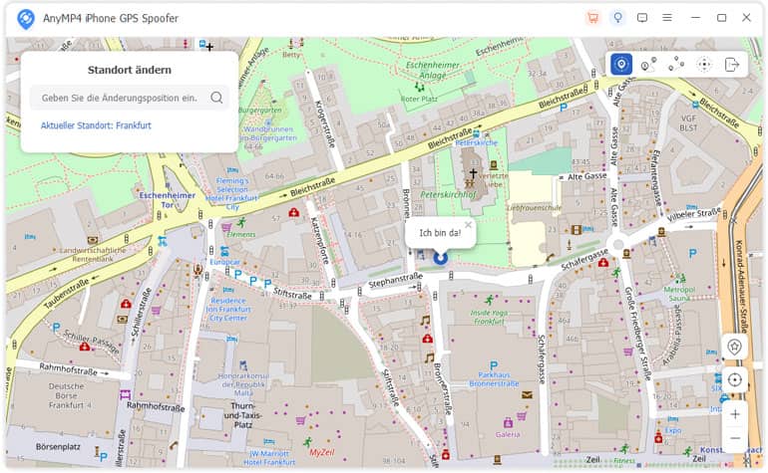The height and width of the screenshot is (473, 768).
Task: Select the Multi-stop mode icon
Action: click(x=676, y=64)
